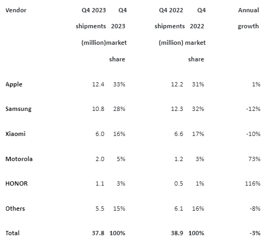Click the Q4 2022 shipments header
This screenshot has width=267, height=240.
pos(170,26)
